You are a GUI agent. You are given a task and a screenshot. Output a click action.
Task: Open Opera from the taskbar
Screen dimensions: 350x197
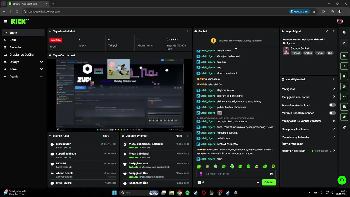[x=203, y=193]
